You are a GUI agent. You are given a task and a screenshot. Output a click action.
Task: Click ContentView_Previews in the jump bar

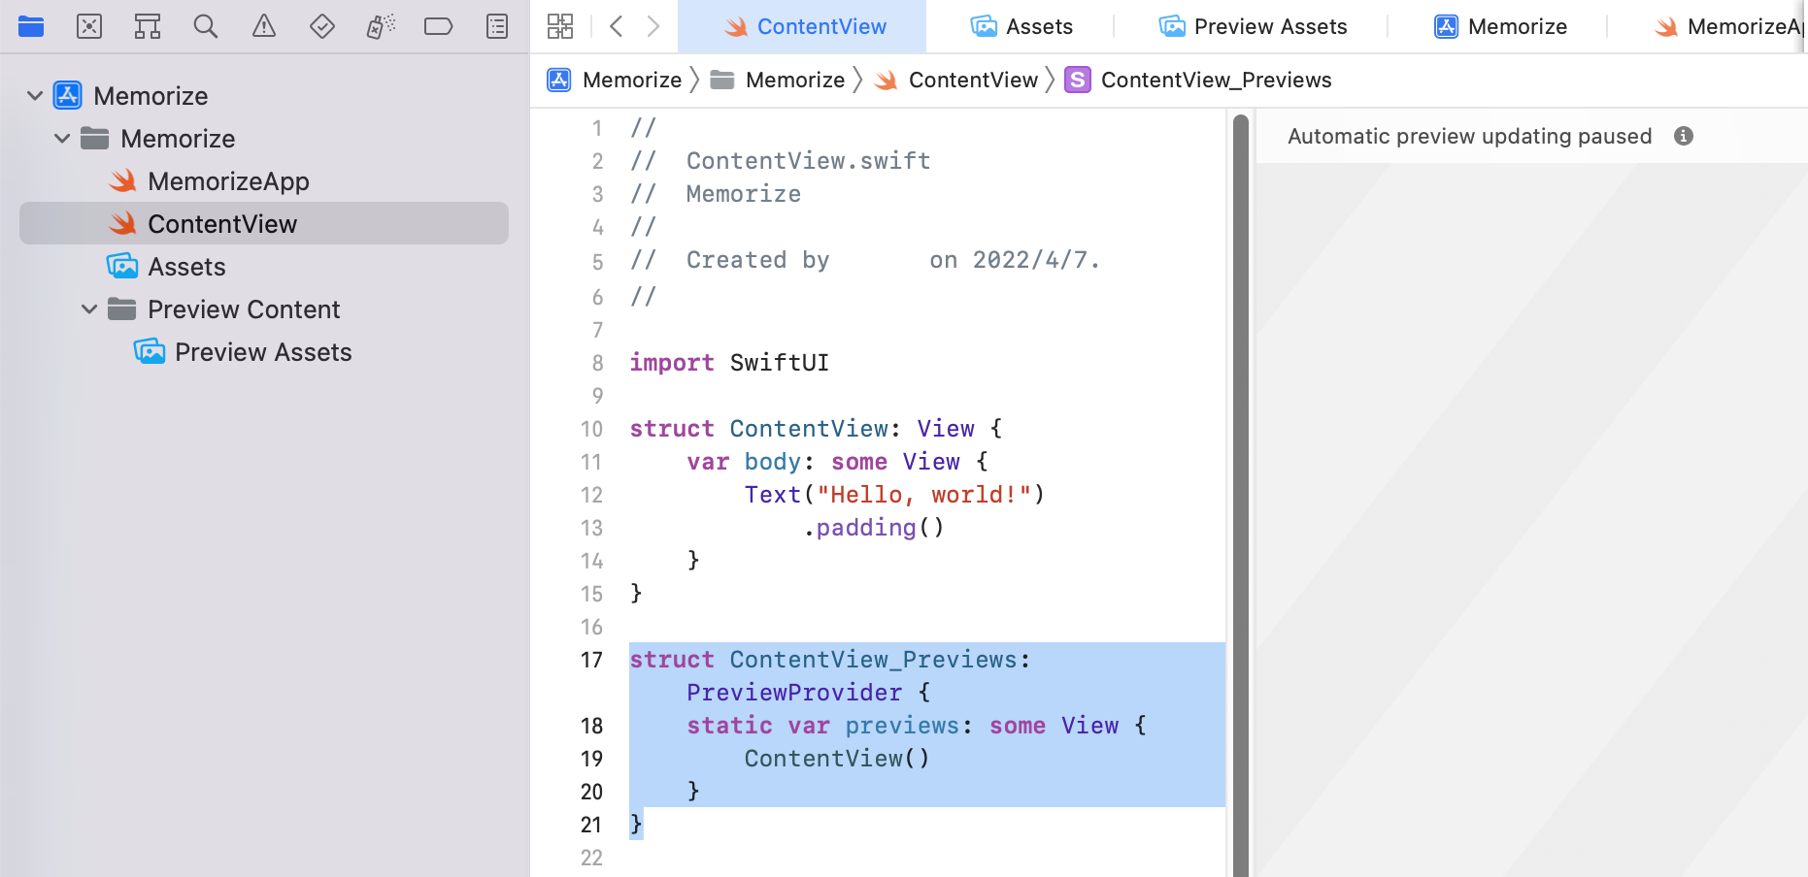point(1198,80)
